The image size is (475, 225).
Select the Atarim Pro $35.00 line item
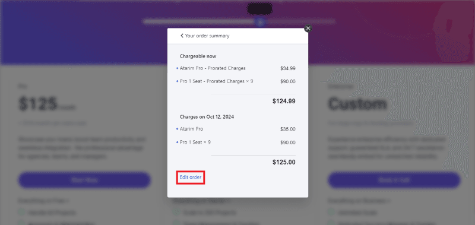pos(236,129)
